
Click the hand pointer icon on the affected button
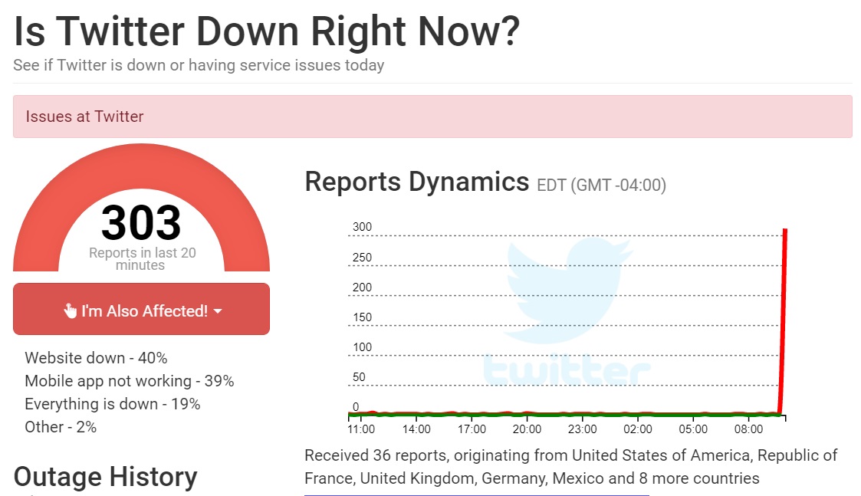pos(70,310)
